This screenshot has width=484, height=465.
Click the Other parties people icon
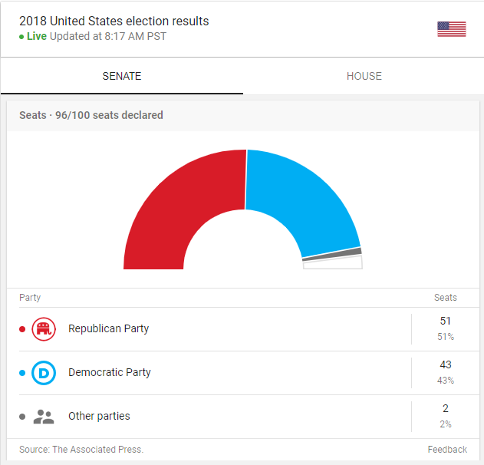44,417
